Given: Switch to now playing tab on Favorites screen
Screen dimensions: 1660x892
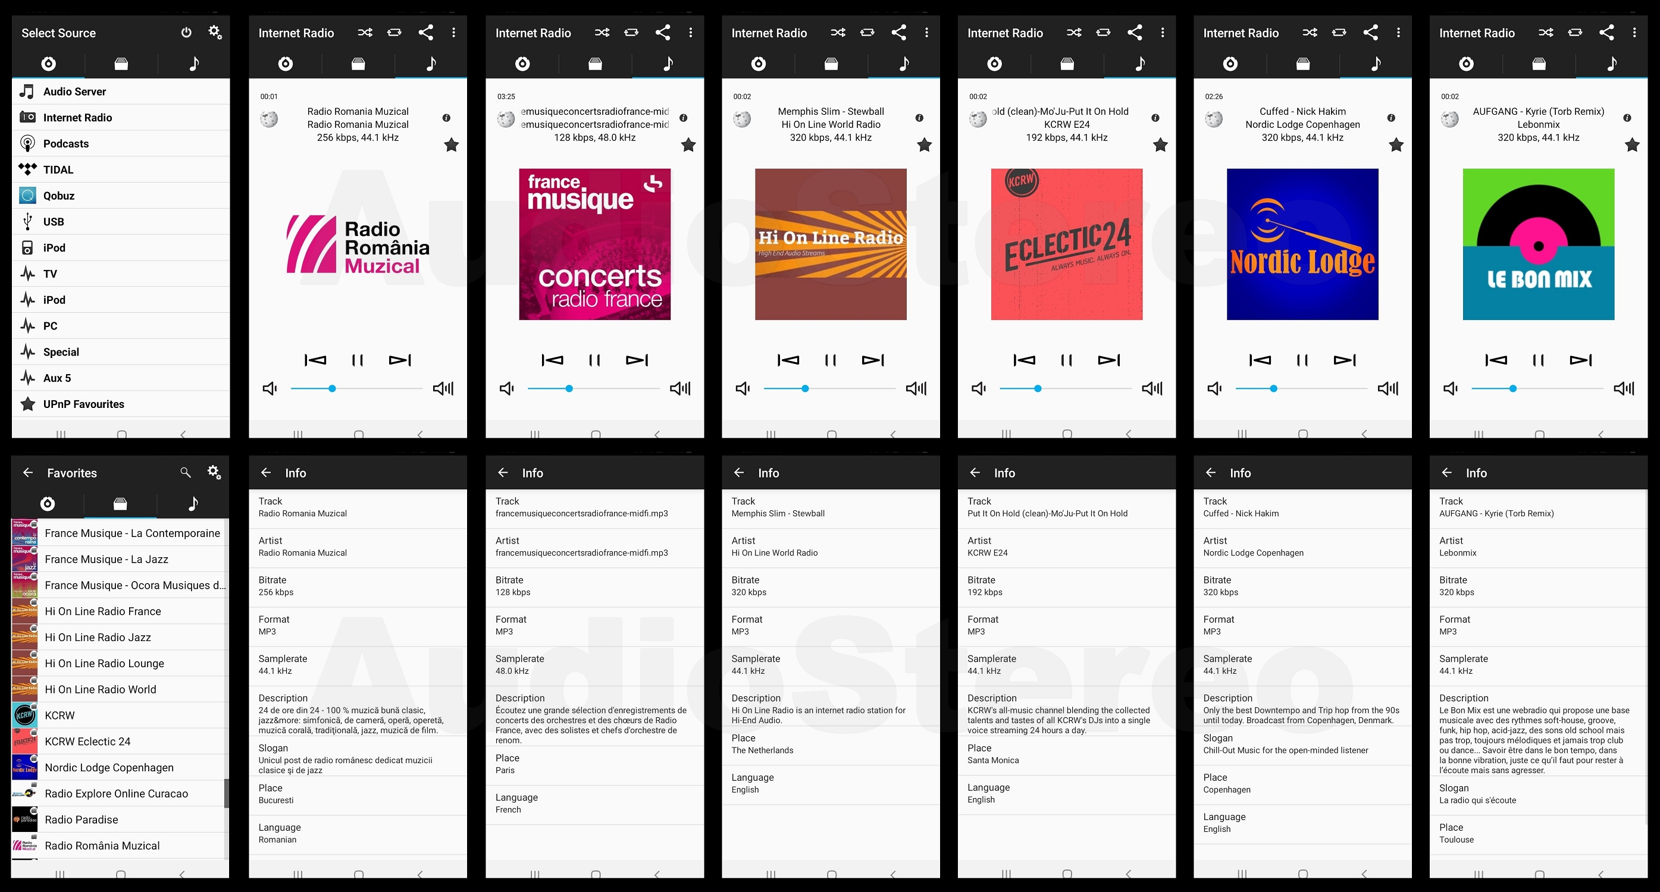Looking at the screenshot, I should (193, 504).
